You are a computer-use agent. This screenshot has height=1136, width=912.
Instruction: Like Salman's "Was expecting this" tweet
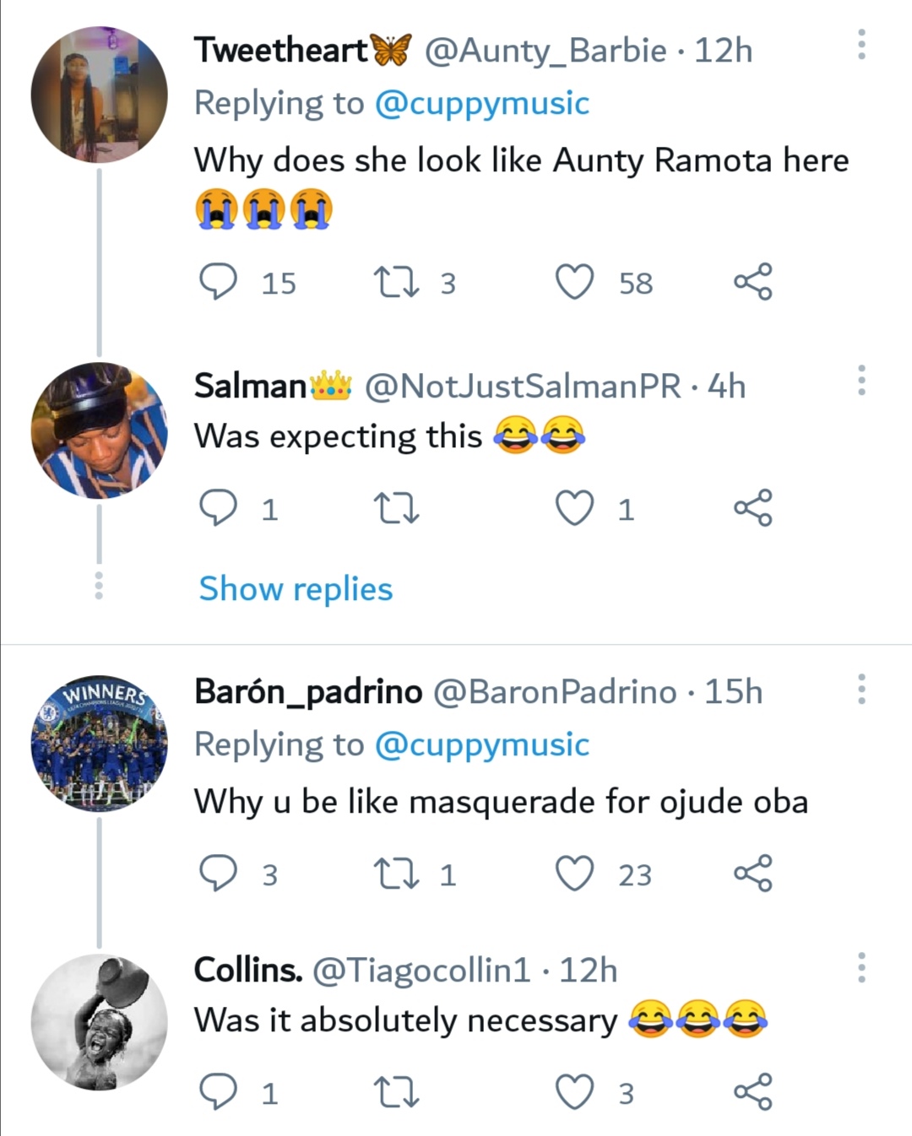point(574,508)
